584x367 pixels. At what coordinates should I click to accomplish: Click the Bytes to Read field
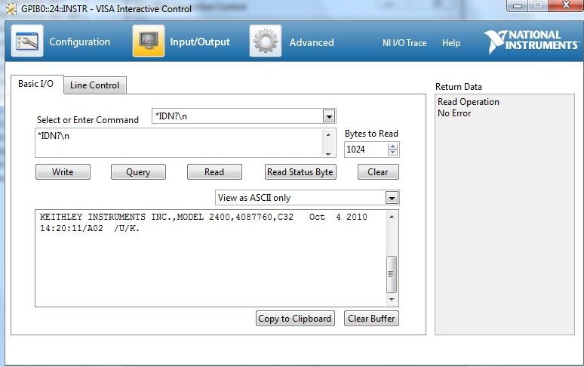[366, 150]
